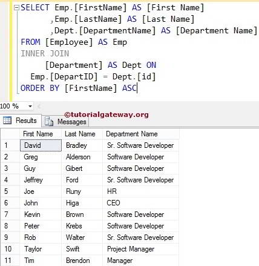Click the Manager cell in Tim's row

141,261
